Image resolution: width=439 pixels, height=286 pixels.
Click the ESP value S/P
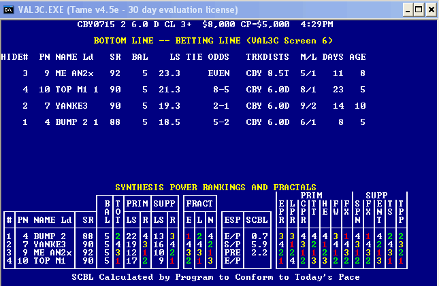click(x=232, y=245)
